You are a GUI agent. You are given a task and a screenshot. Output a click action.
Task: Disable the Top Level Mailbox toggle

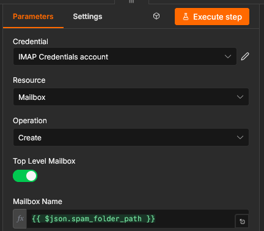click(25, 176)
